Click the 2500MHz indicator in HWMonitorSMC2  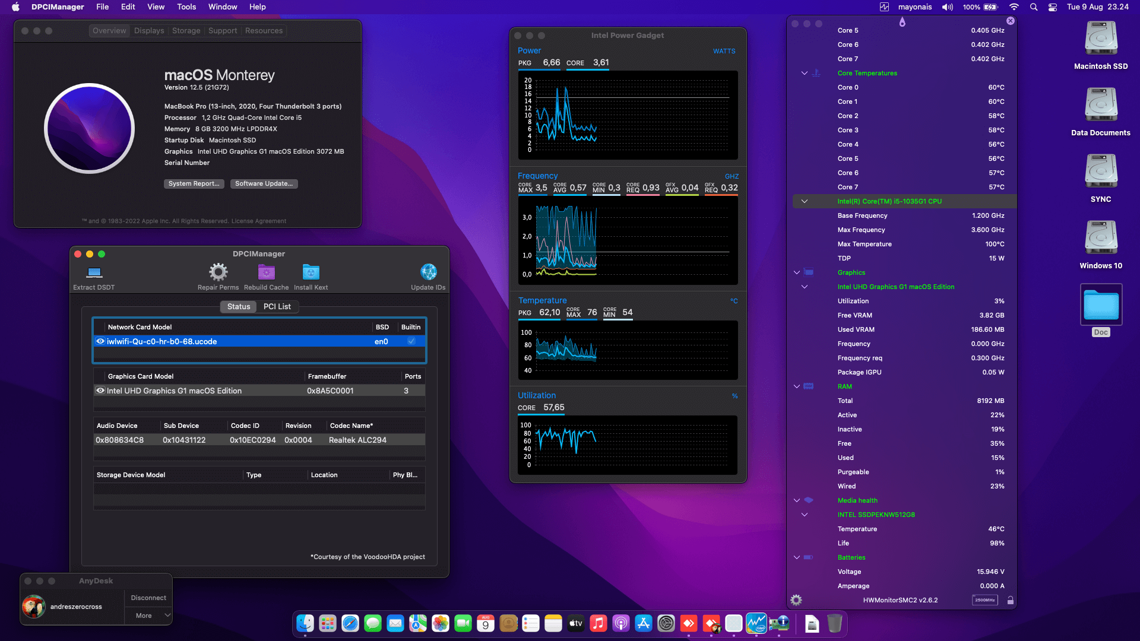[x=984, y=600]
